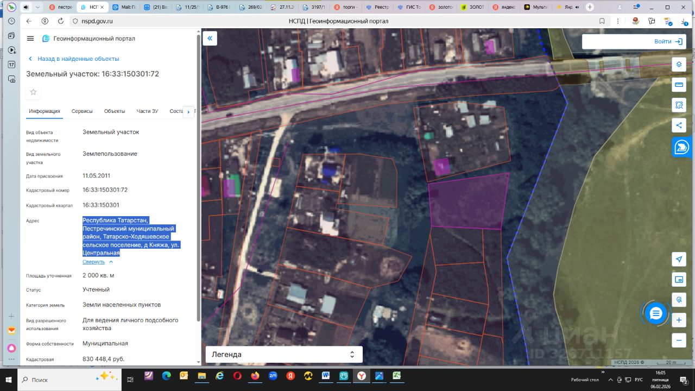Open the blue chat assistant bubble
Screen dimensions: 695x391
656,313
